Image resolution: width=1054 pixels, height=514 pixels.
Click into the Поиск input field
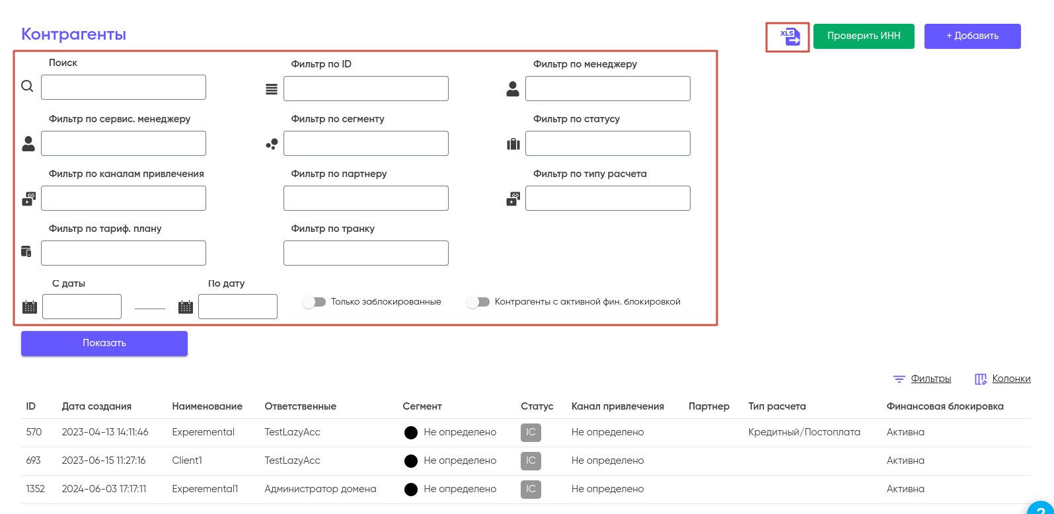click(x=124, y=87)
